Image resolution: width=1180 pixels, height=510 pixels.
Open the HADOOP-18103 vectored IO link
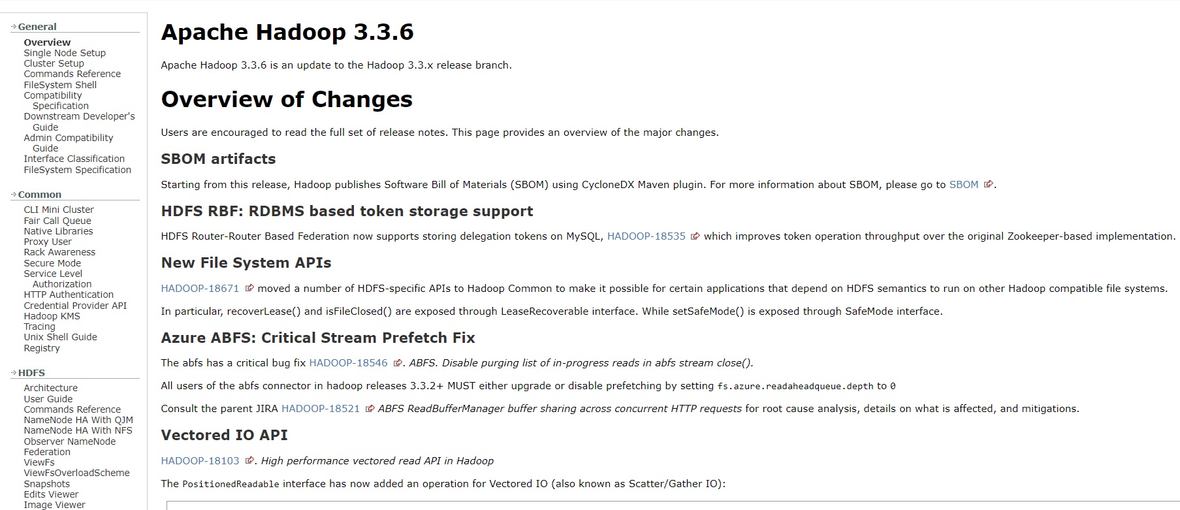200,460
